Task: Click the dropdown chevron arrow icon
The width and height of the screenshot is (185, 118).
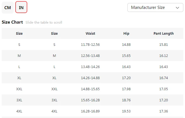Action: click(177, 8)
